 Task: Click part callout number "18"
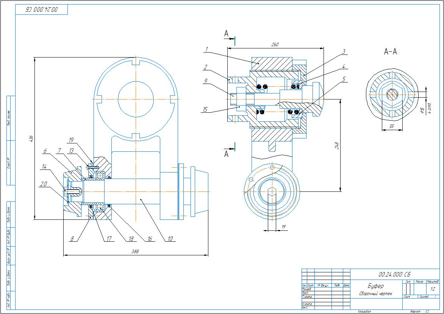click(x=130, y=239)
